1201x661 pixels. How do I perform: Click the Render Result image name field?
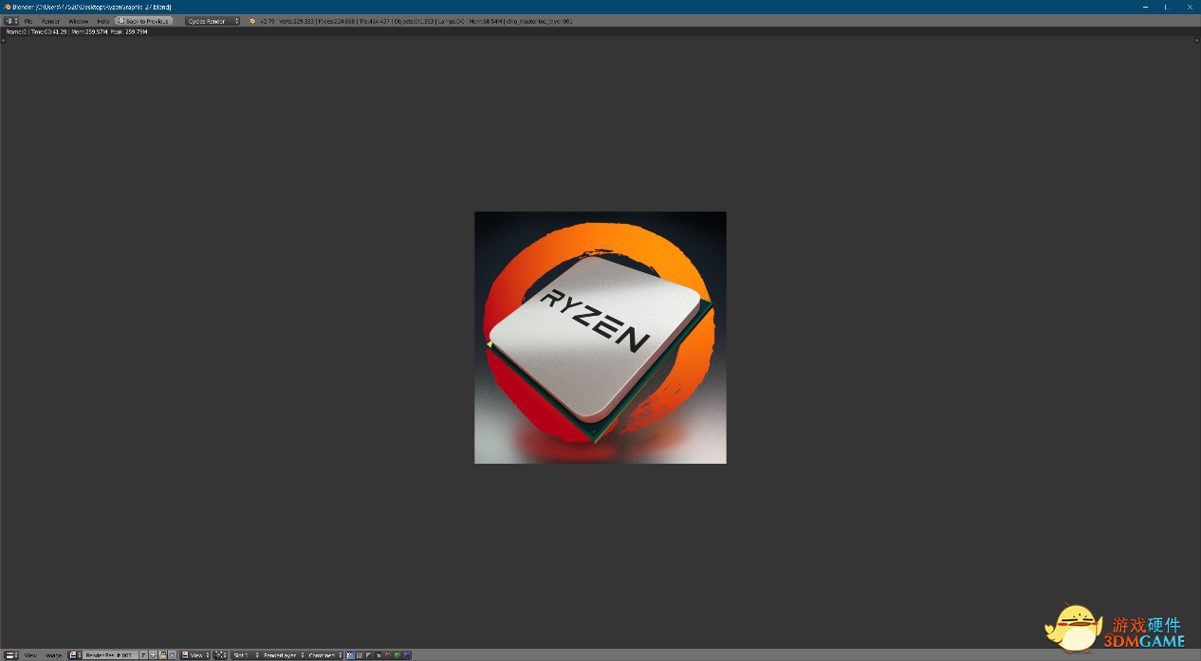tap(110, 655)
